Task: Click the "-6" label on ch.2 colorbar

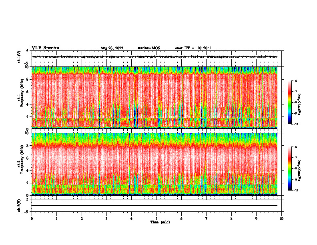Action: [295, 147]
